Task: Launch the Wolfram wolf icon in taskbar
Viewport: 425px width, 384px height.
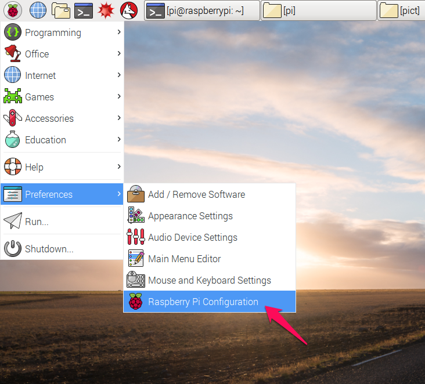Action: click(128, 10)
